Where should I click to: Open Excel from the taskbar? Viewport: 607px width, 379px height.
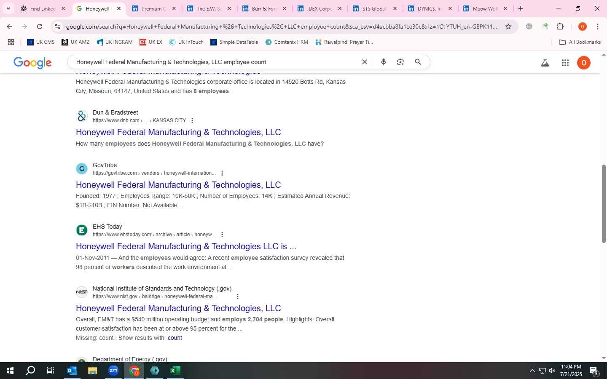(x=175, y=371)
